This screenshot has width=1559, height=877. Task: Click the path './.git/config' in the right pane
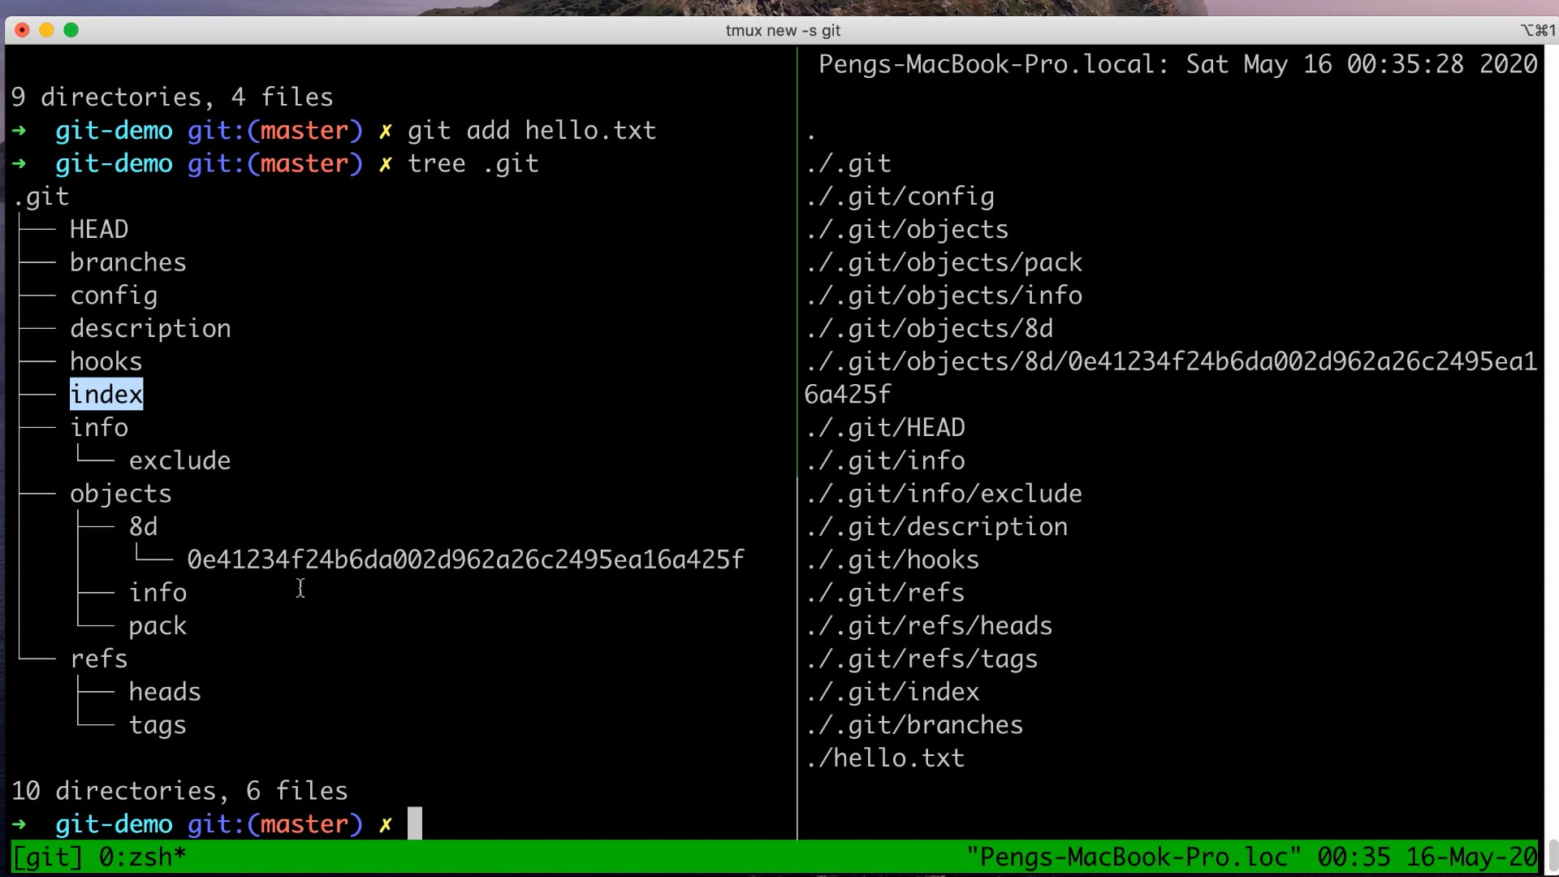tap(901, 196)
